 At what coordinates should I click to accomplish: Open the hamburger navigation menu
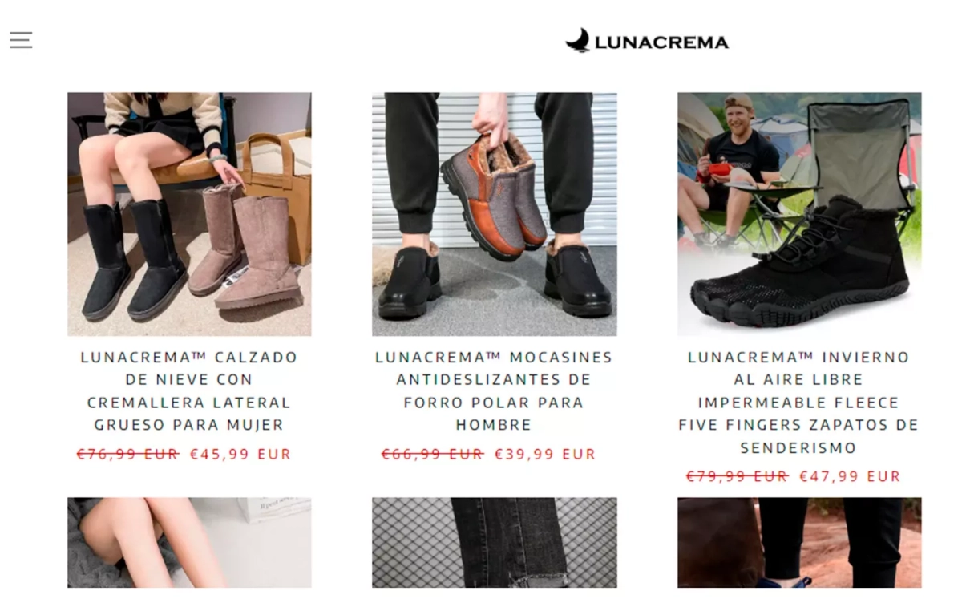click(21, 40)
